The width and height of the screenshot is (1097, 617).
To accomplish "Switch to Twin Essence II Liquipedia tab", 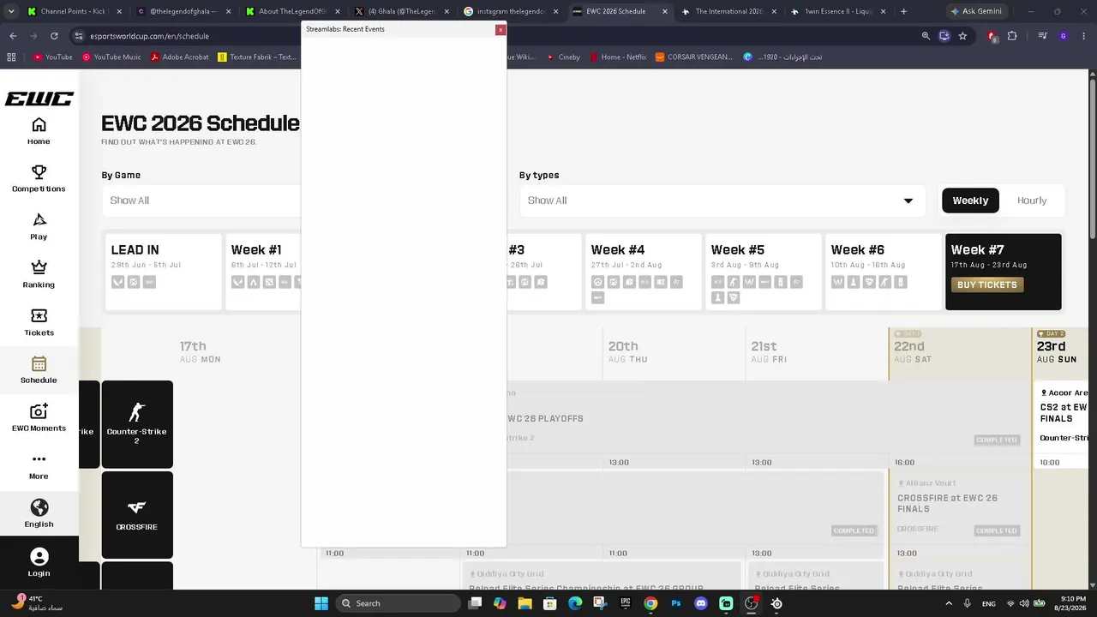I will [x=837, y=11].
